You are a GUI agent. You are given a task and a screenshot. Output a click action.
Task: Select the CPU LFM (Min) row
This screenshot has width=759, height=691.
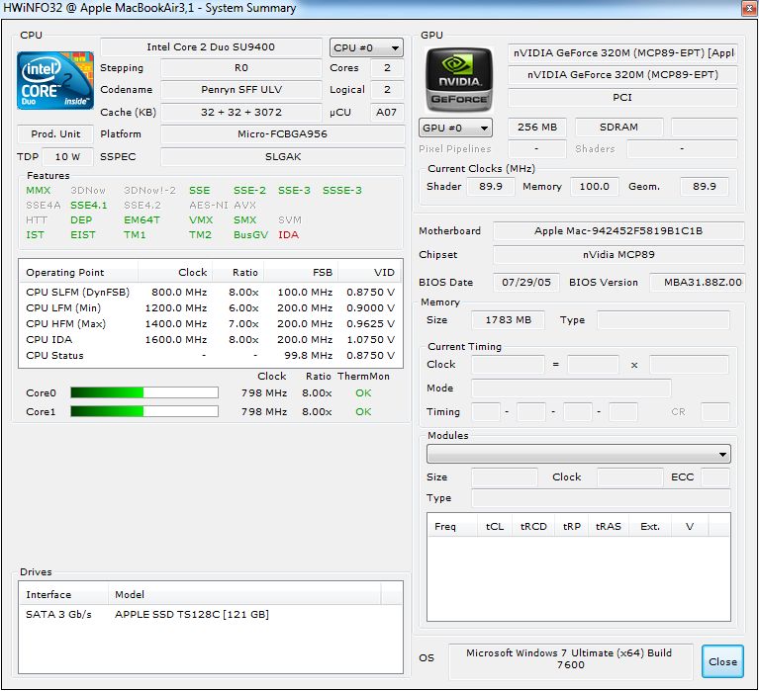point(210,308)
